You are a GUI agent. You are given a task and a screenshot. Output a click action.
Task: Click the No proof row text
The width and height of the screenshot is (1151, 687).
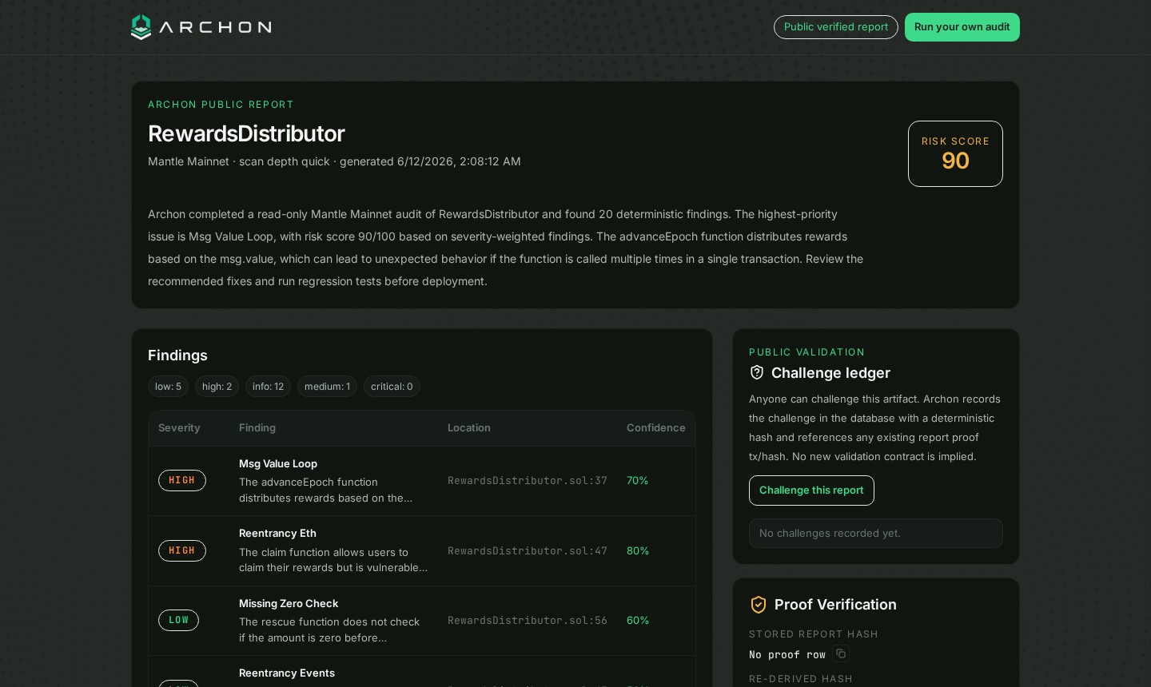click(787, 654)
